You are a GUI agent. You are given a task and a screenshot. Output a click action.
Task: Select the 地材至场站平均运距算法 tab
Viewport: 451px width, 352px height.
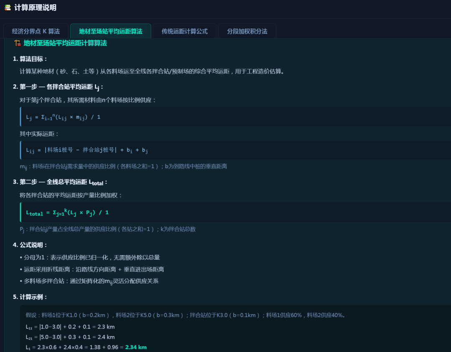click(x=111, y=31)
